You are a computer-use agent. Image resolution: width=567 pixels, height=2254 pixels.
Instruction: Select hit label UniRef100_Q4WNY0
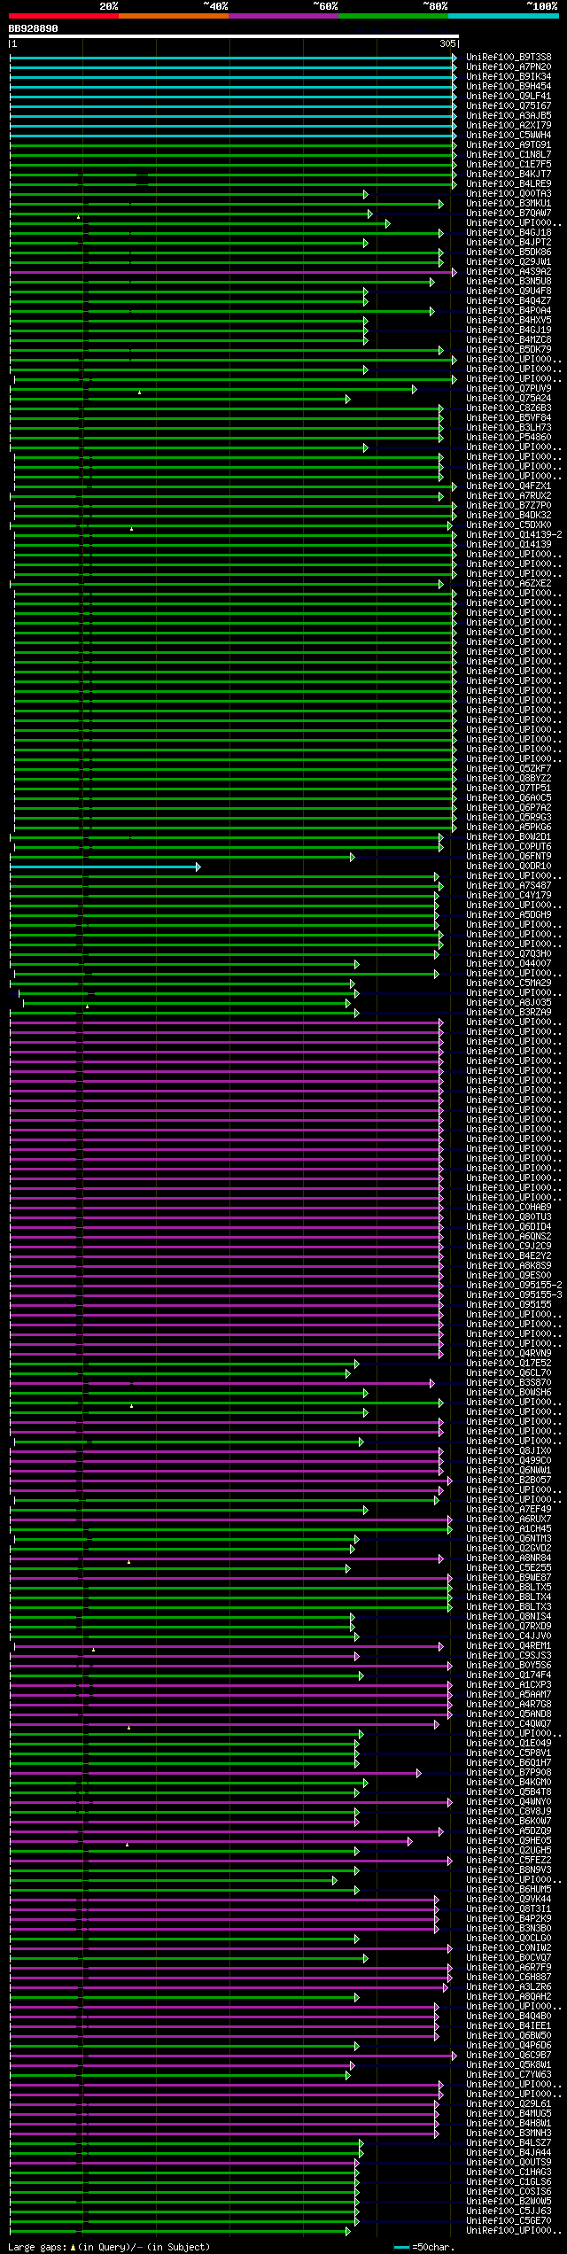coord(509,1802)
